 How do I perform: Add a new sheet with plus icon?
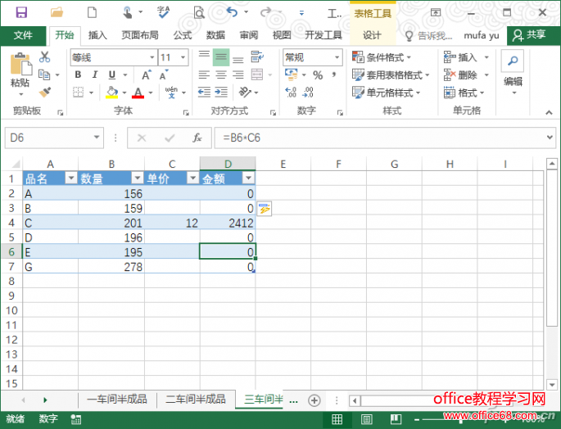(x=314, y=400)
